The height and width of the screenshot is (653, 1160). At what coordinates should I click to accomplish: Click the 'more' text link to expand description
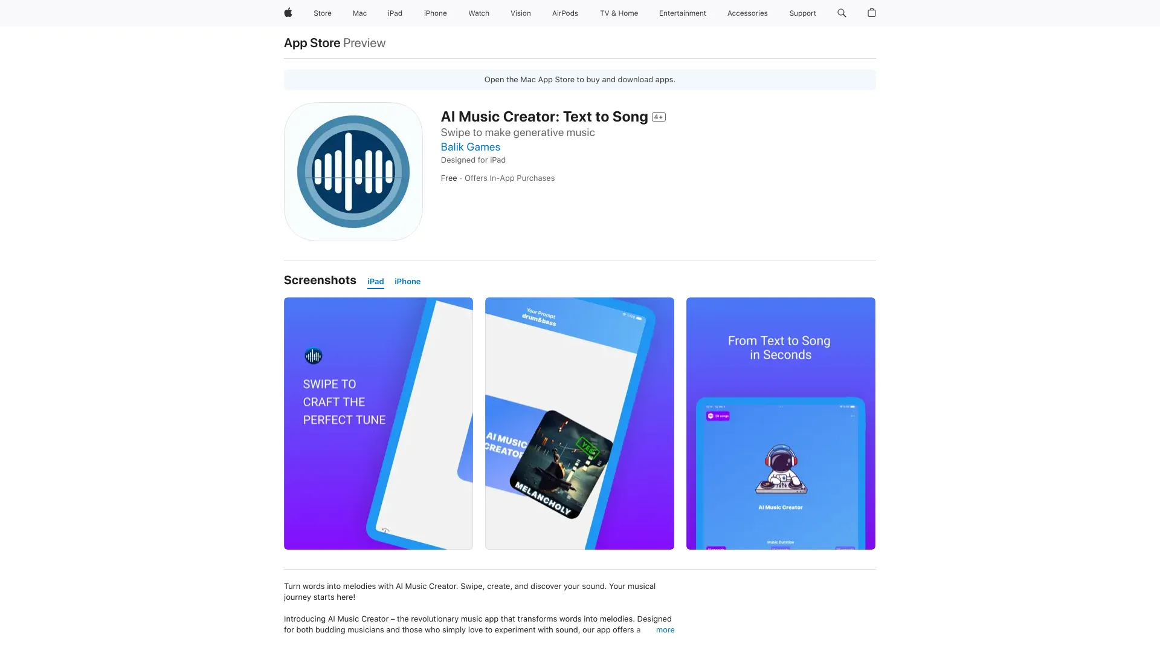(x=665, y=630)
